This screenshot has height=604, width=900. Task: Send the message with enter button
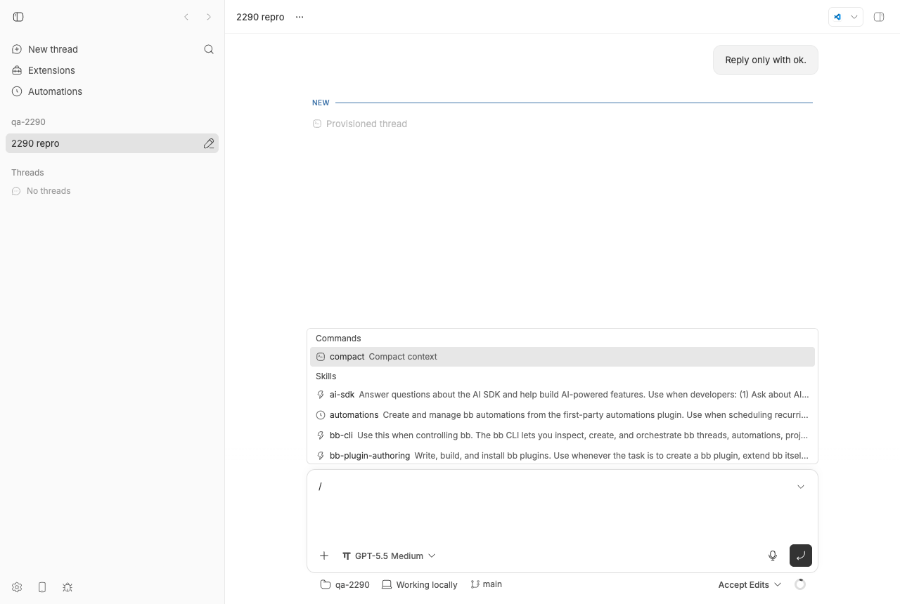[x=801, y=556]
